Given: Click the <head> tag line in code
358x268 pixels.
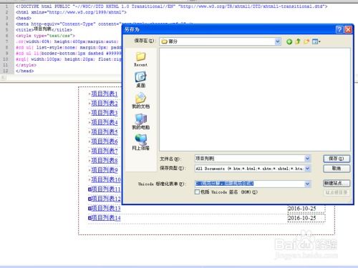Looking at the screenshot, I should click(24, 18).
